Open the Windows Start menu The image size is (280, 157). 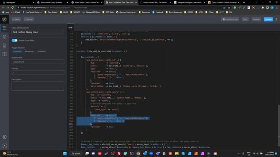[65, 154]
